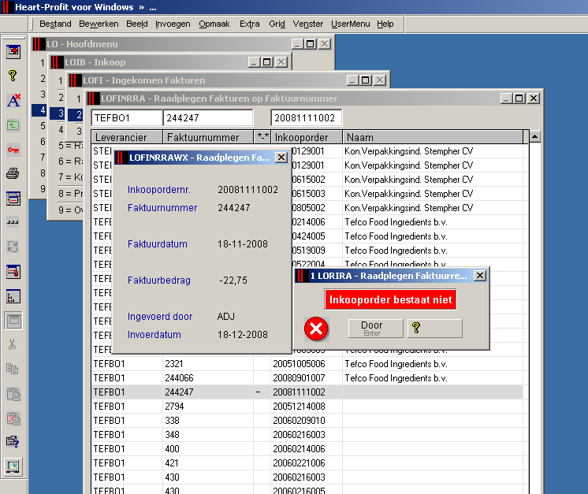The width and height of the screenshot is (588, 494).
Task: Click the printer icon in sidebar
Action: pyautogui.click(x=13, y=173)
